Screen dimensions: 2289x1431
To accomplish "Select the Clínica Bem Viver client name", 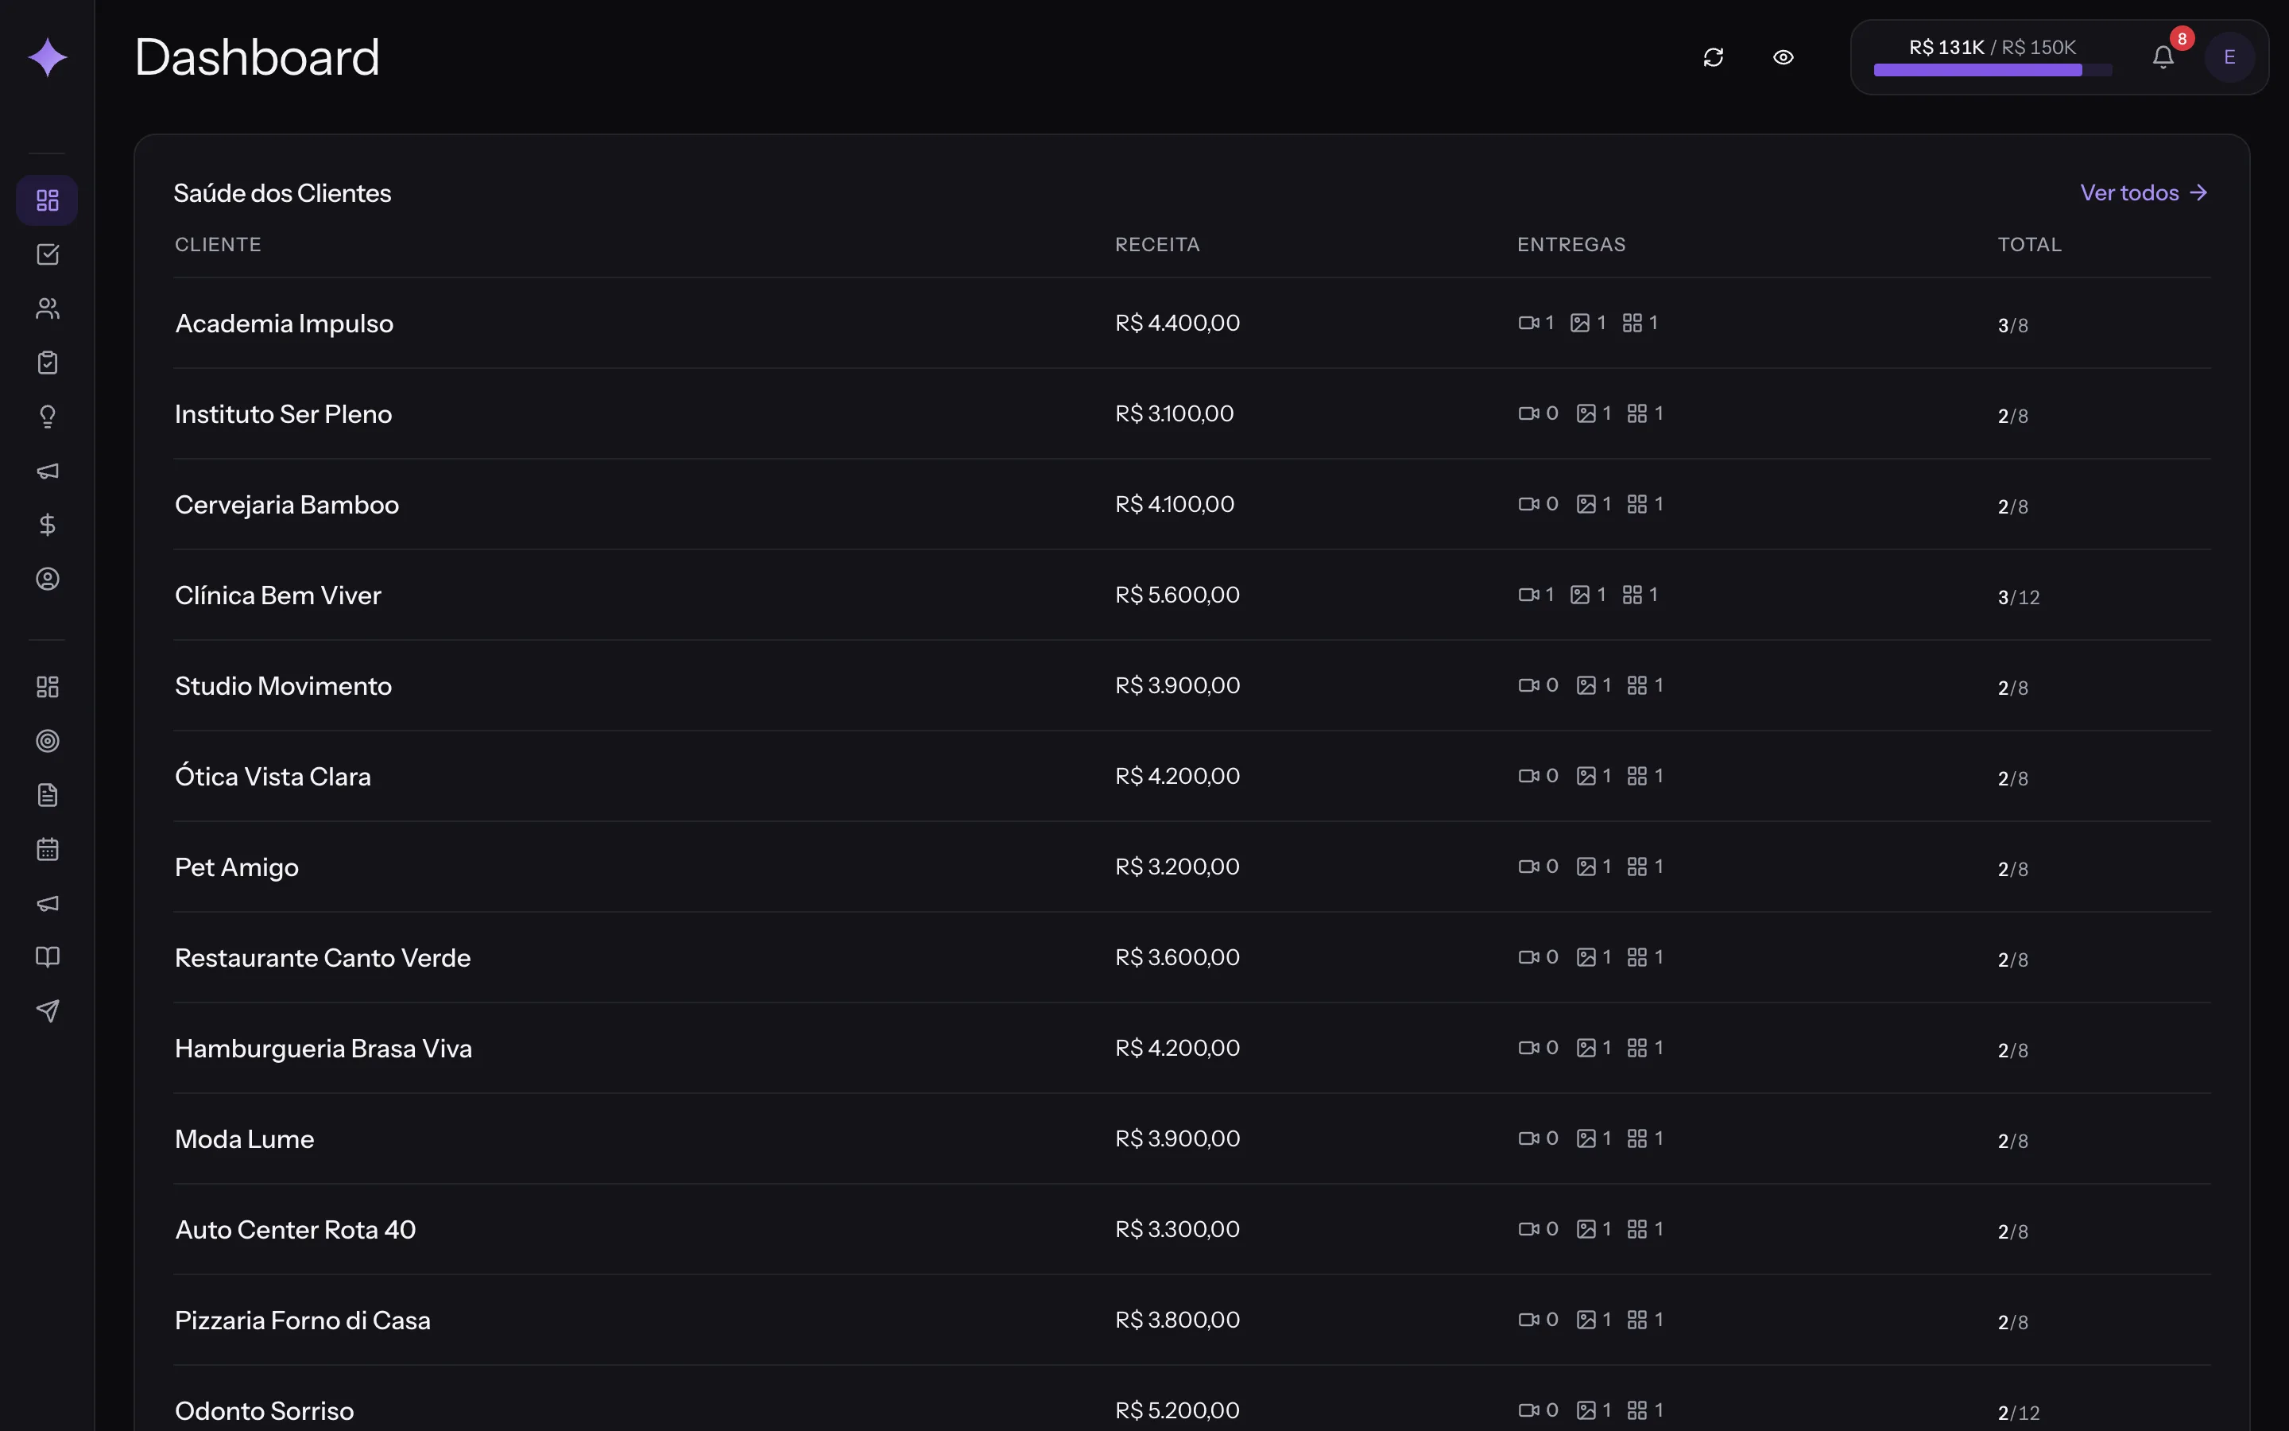I will point(278,595).
